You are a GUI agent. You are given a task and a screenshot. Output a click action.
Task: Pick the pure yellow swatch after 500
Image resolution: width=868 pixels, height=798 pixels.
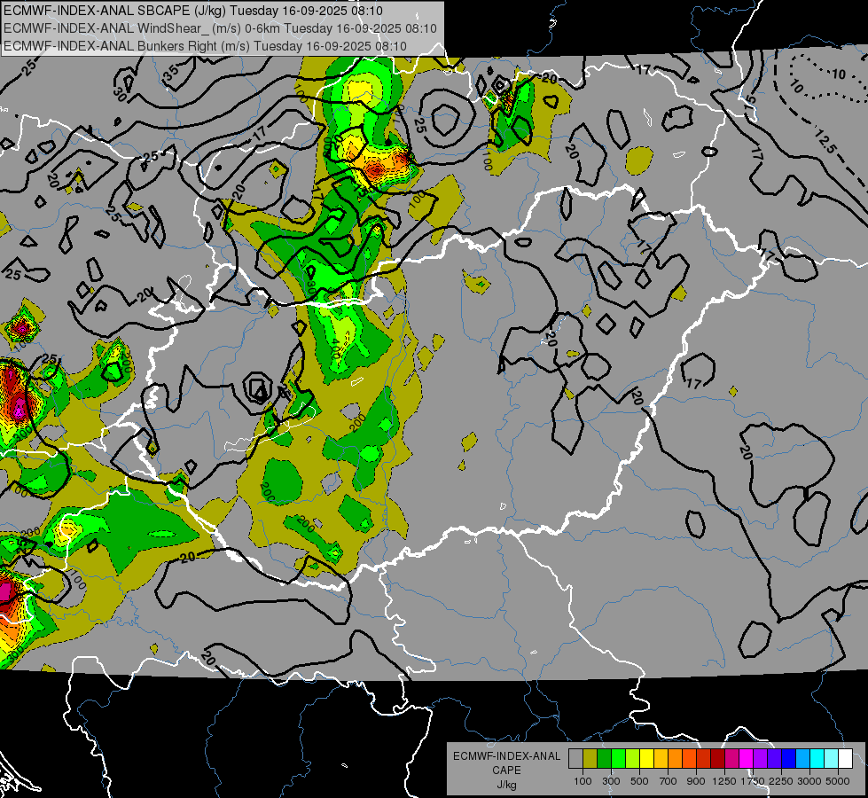(x=646, y=759)
